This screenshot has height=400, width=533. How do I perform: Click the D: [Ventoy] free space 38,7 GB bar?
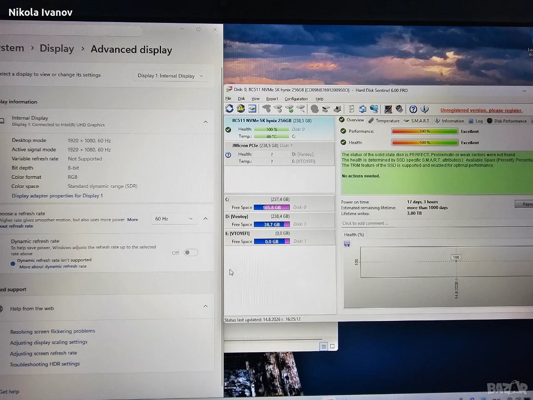(x=271, y=225)
